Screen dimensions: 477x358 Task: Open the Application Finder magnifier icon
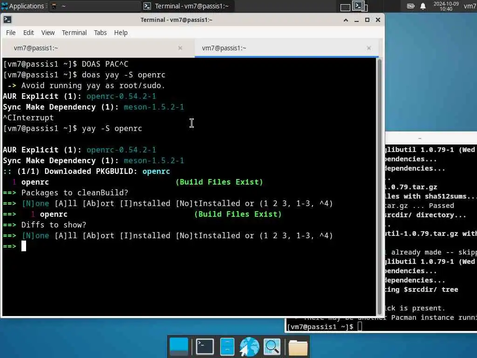tap(272, 347)
